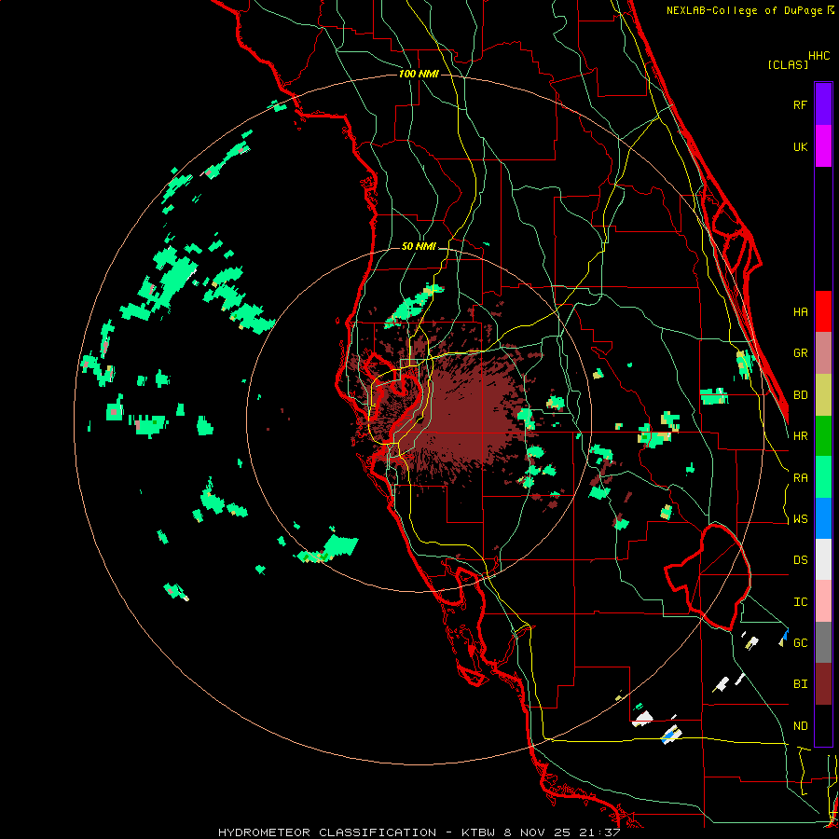This screenshot has height=839, width=839.
Task: Click the '[CLAS]' units label
Action: pos(788,65)
